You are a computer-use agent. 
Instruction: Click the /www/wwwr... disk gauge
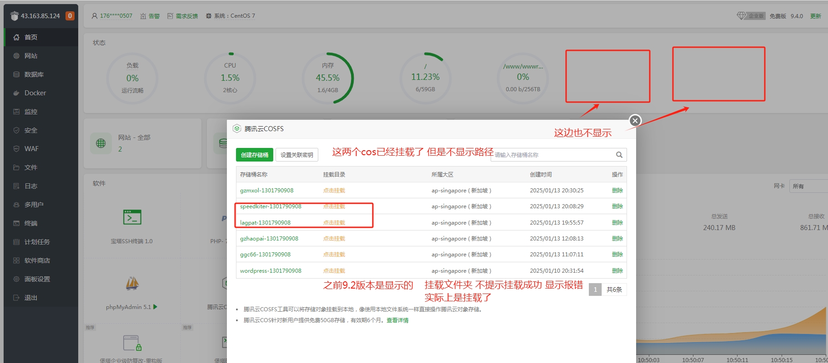tap(523, 78)
